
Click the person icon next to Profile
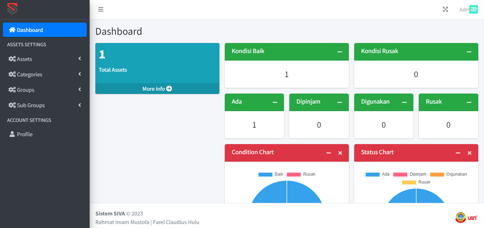(x=12, y=134)
